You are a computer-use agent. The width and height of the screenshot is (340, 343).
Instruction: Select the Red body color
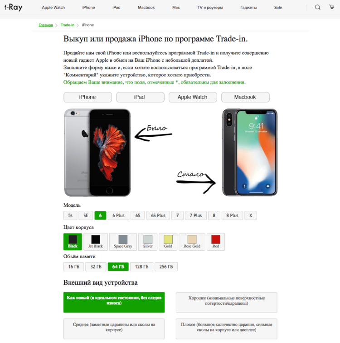click(x=216, y=242)
